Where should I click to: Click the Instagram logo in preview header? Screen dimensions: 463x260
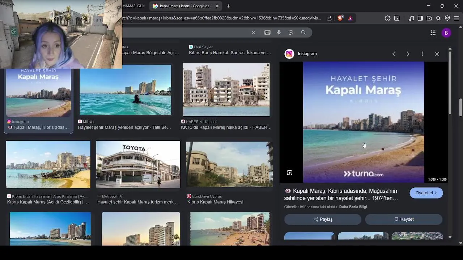[x=289, y=54]
